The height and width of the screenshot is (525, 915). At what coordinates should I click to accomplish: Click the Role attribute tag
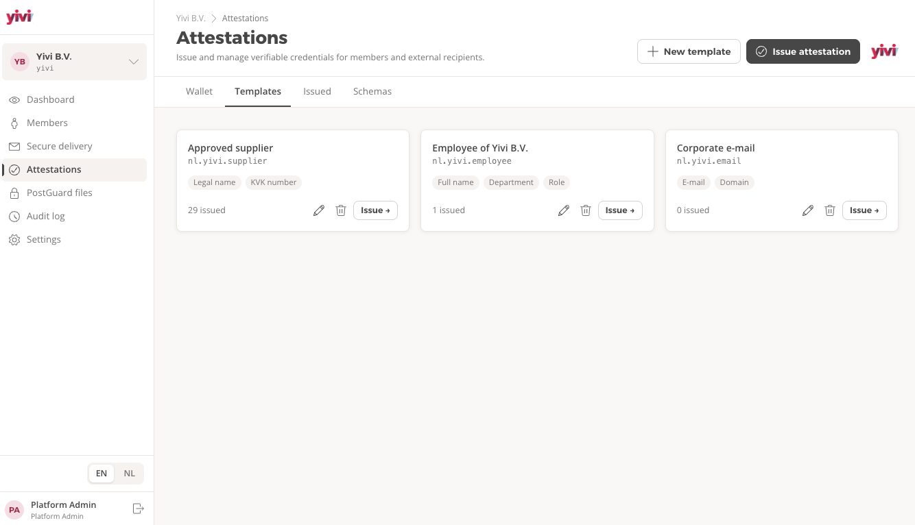point(557,182)
